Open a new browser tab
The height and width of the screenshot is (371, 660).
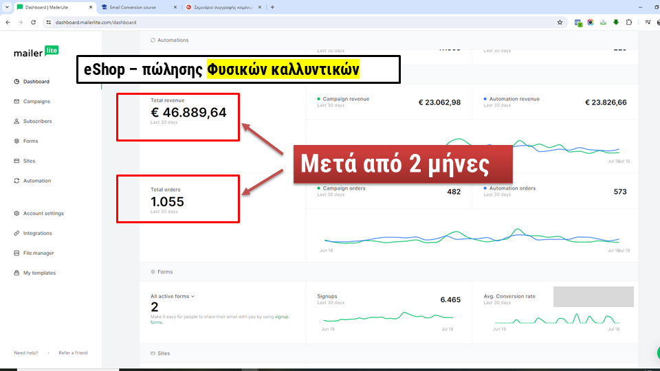point(272,7)
